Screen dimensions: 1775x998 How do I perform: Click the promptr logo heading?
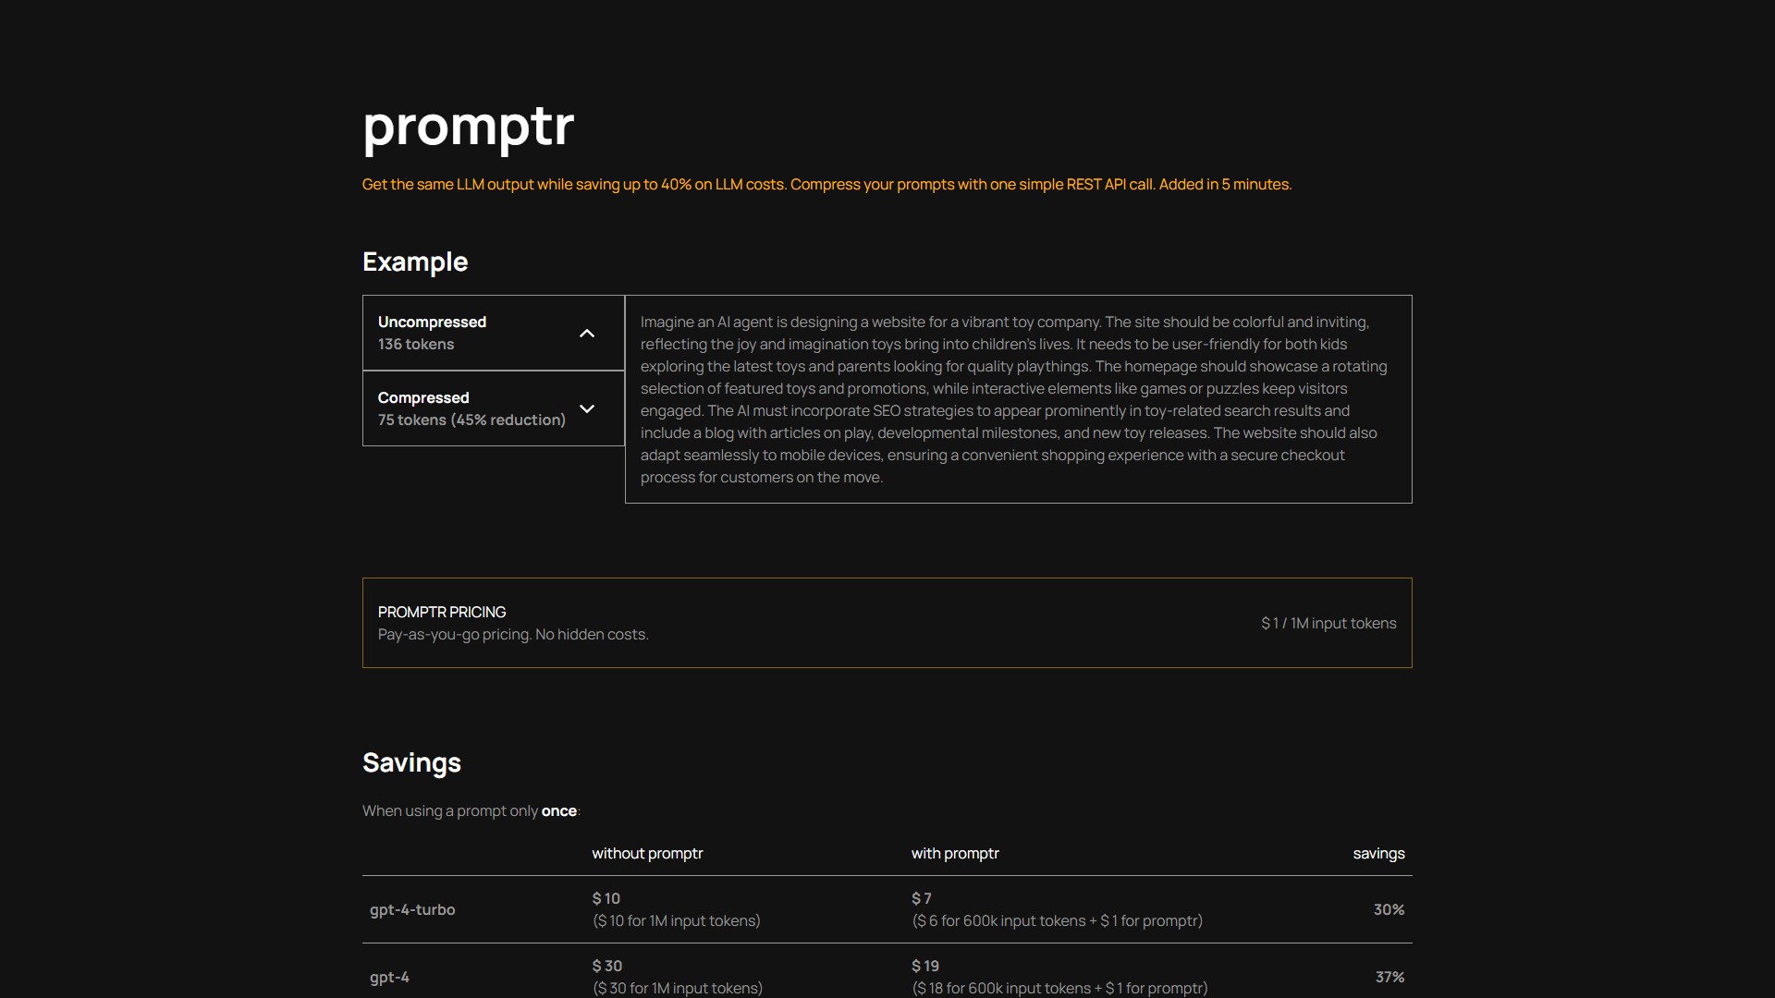click(468, 128)
